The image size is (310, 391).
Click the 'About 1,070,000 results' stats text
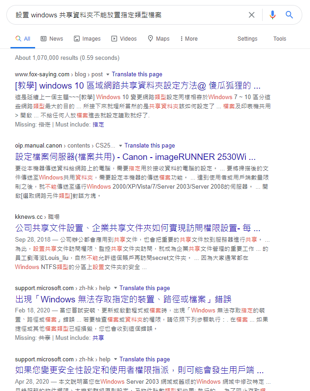point(67,58)
